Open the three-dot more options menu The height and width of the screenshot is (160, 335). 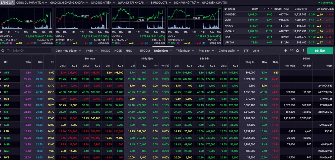(x=303, y=51)
